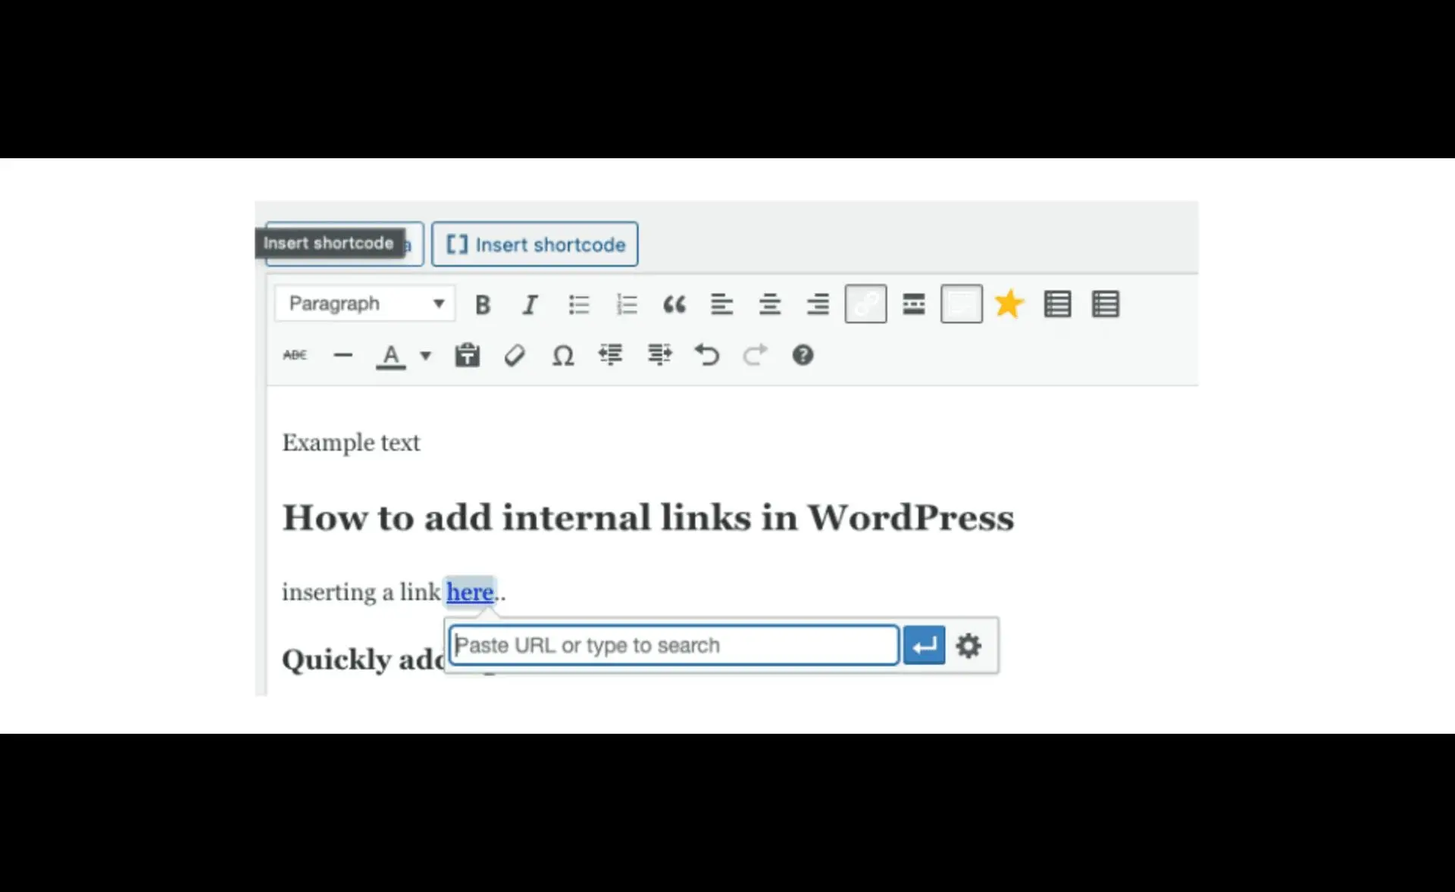Image resolution: width=1455 pixels, height=892 pixels.
Task: Toggle bold formatting
Action: 483,304
